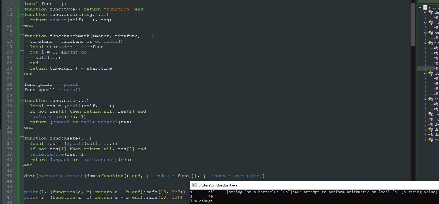This screenshot has height=204, width=439.
Task: Click the class icon beside 'fur' in outline
Action: tap(431, 43)
